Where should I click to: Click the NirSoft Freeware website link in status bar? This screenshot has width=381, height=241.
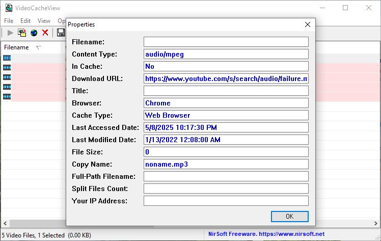(x=266, y=234)
